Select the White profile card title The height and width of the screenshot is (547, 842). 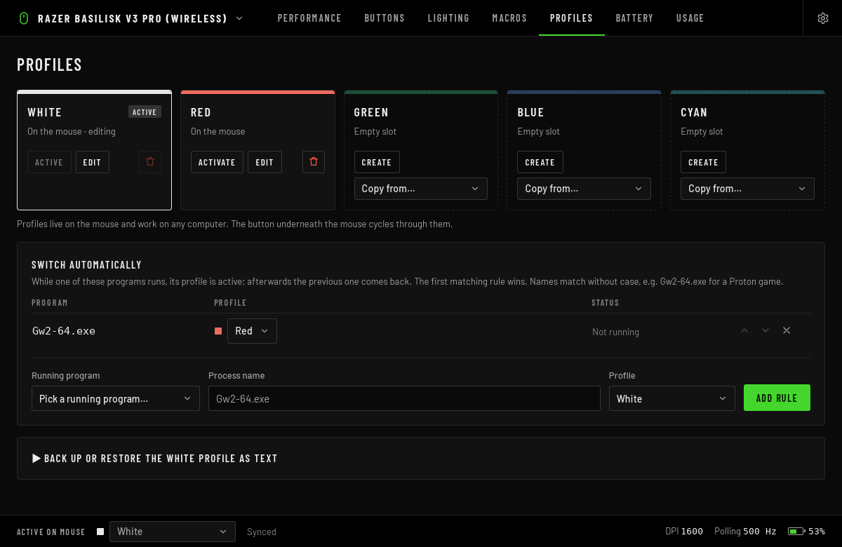45,112
